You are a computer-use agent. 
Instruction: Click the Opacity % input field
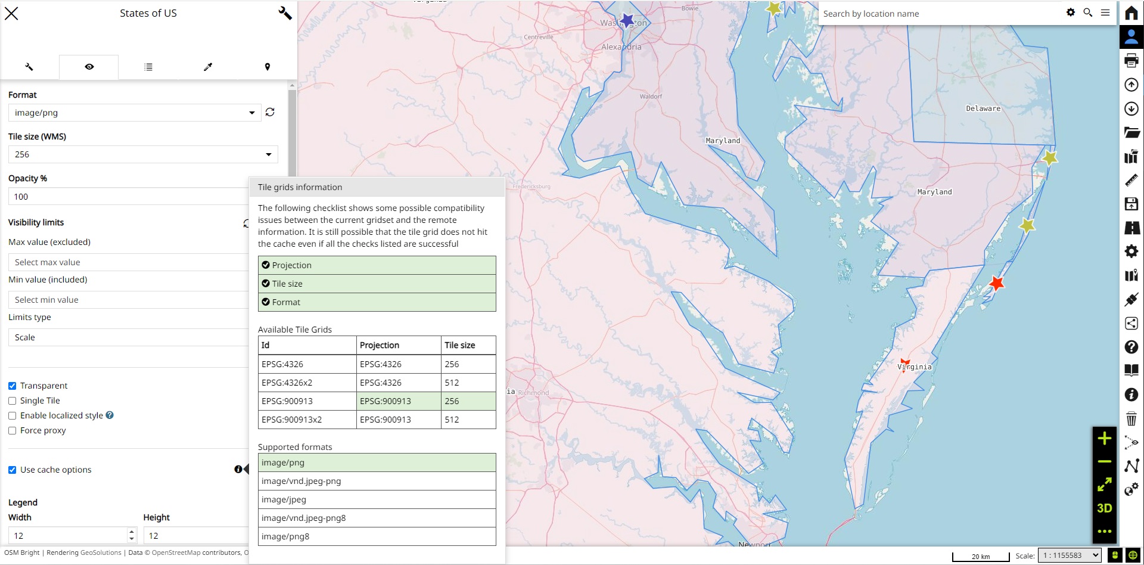(128, 197)
